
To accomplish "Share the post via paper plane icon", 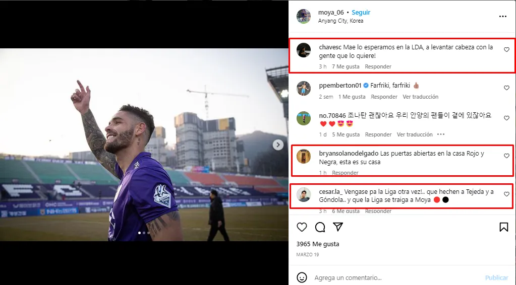I will [338, 227].
